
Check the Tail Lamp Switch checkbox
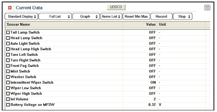point(8,32)
